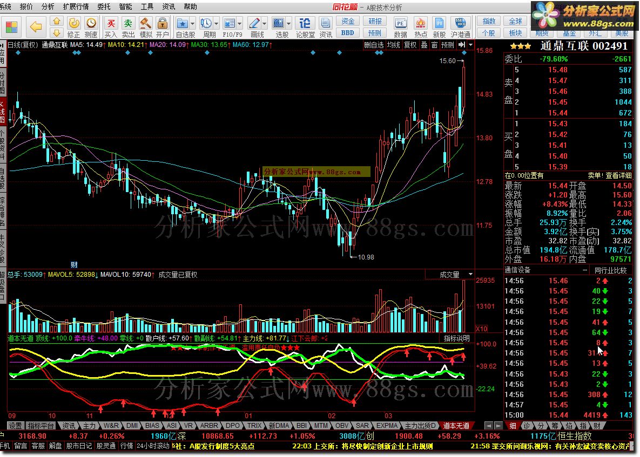This screenshot has width=640, height=457.
Task: Open 沪港通 SSE-HKE icon
Action: point(460,28)
